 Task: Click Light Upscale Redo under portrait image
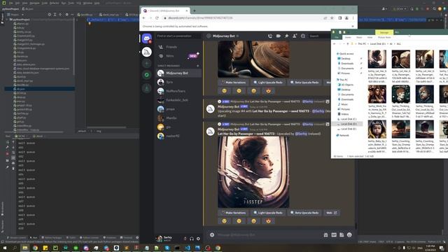(x=267, y=213)
